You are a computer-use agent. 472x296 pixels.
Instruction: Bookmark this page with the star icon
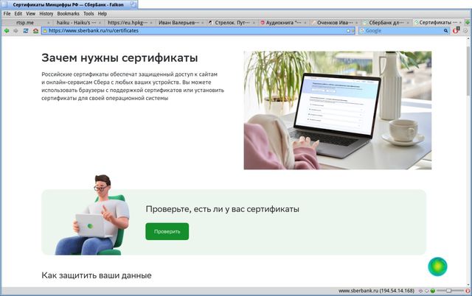tap(348, 31)
